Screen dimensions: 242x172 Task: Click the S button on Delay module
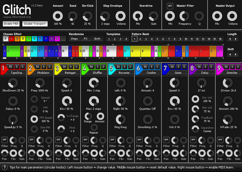pyautogui.click(x=205, y=66)
